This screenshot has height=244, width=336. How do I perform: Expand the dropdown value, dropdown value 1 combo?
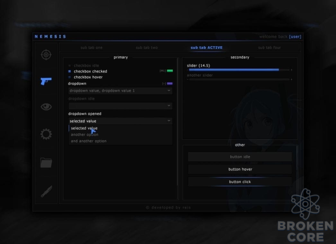[x=120, y=91]
